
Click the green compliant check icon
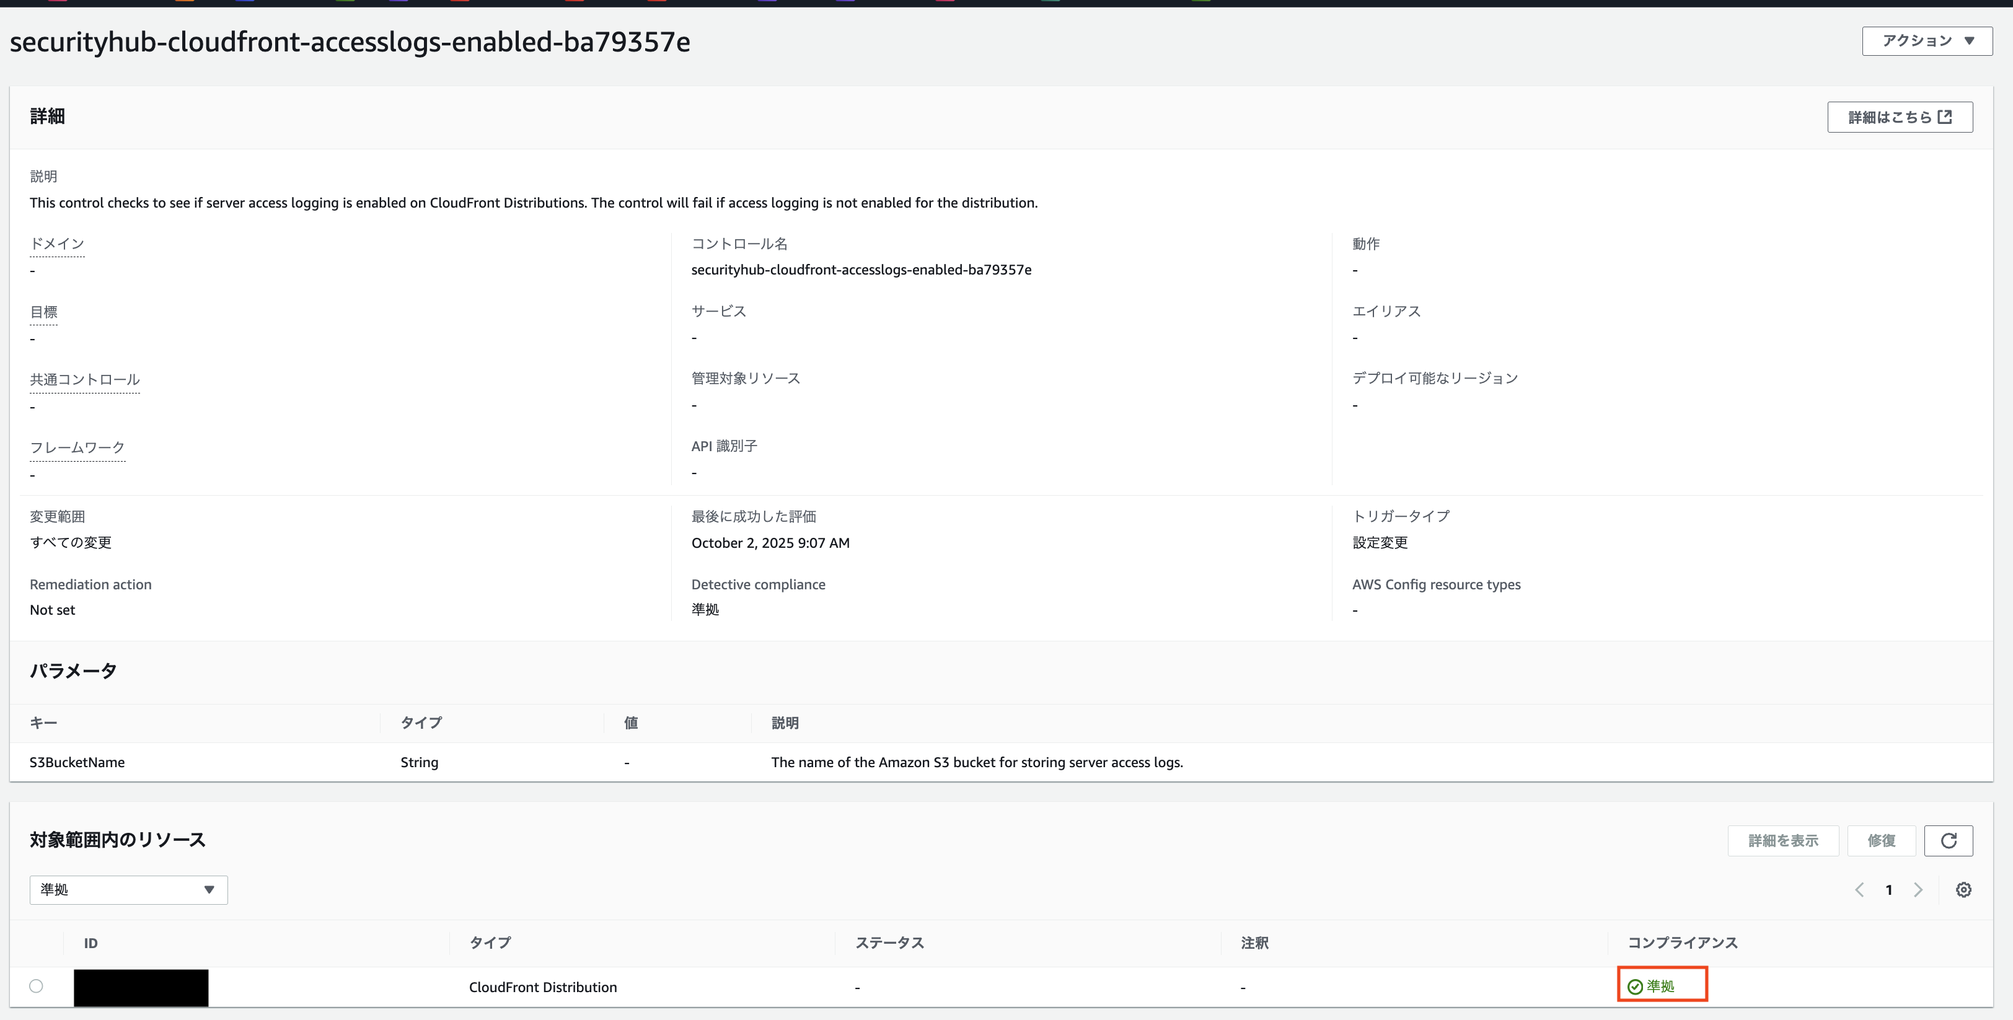(1635, 987)
